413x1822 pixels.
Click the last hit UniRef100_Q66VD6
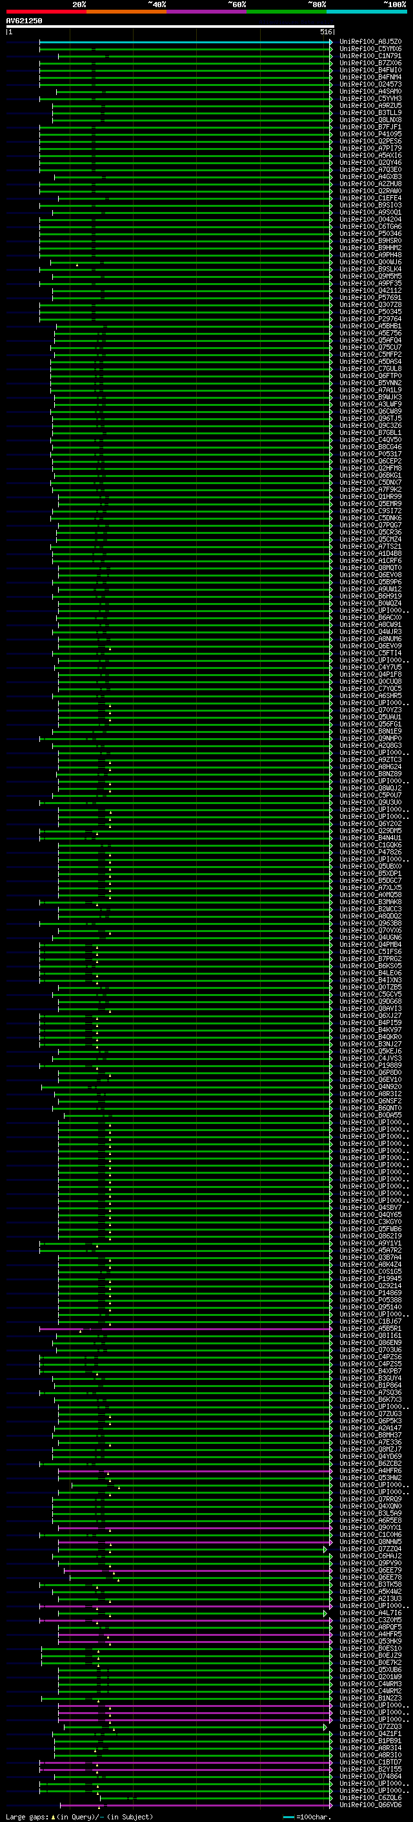[370, 1805]
